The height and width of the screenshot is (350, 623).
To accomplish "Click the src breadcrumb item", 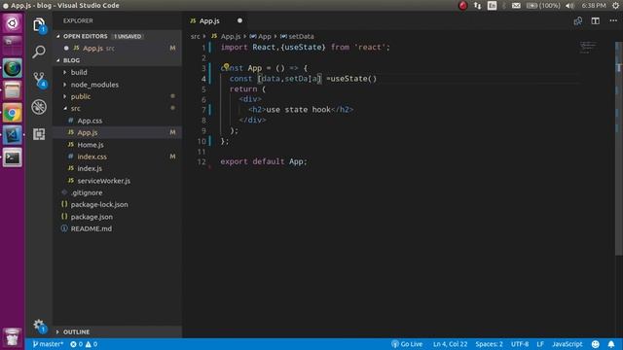I will [x=195, y=37].
